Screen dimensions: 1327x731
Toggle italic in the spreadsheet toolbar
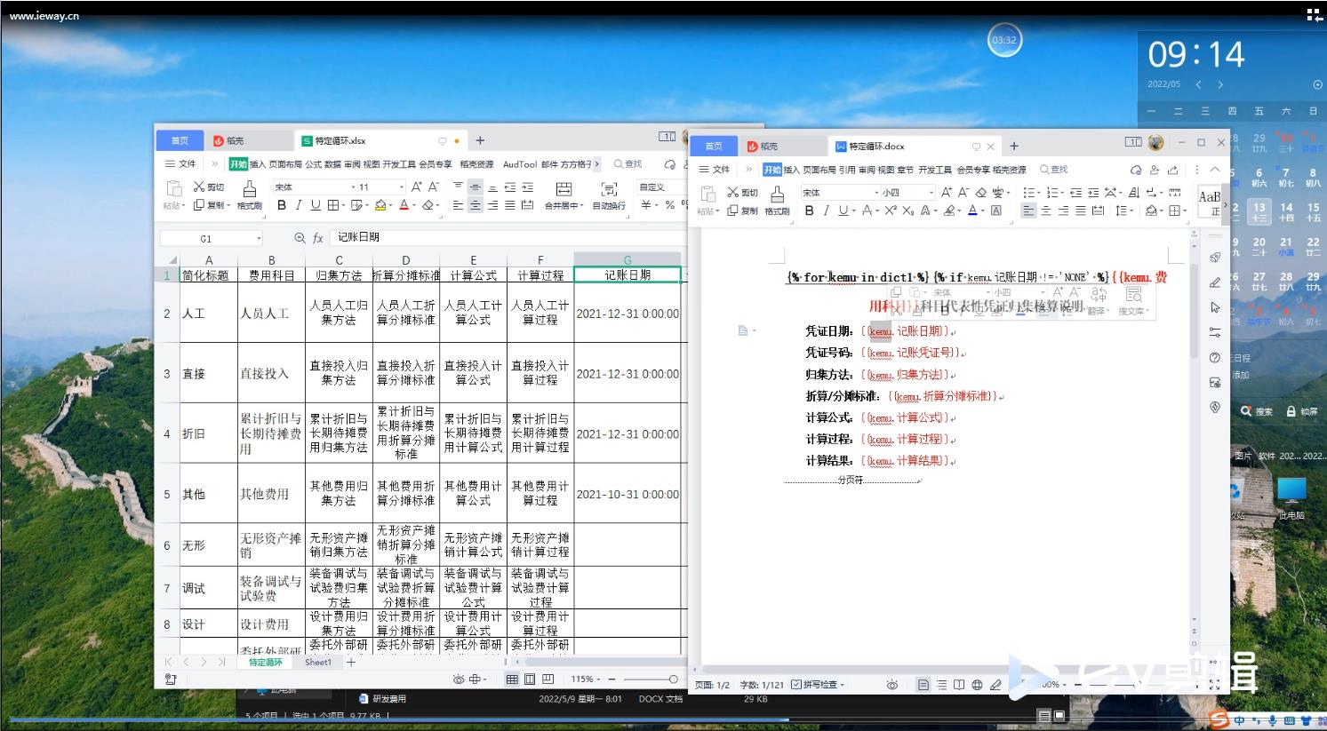click(x=299, y=205)
